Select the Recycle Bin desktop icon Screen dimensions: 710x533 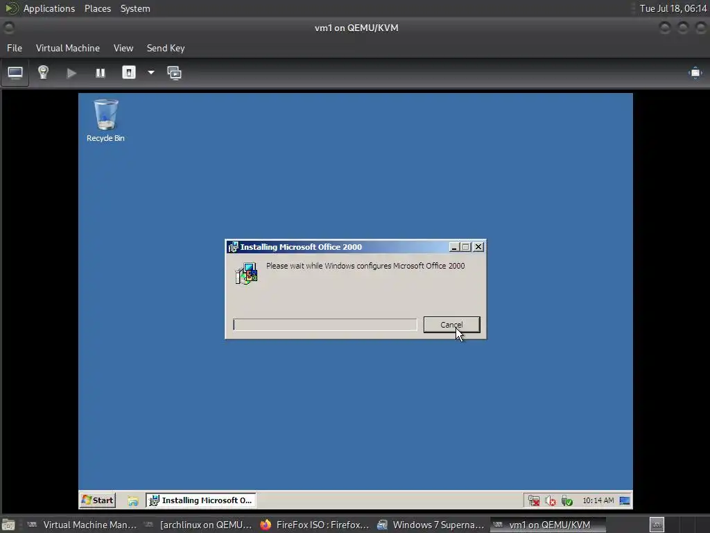pyautogui.click(x=105, y=121)
